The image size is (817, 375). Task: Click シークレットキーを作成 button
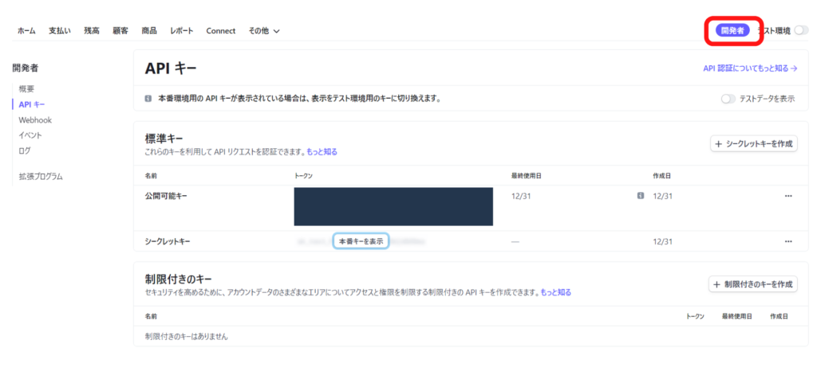[754, 144]
